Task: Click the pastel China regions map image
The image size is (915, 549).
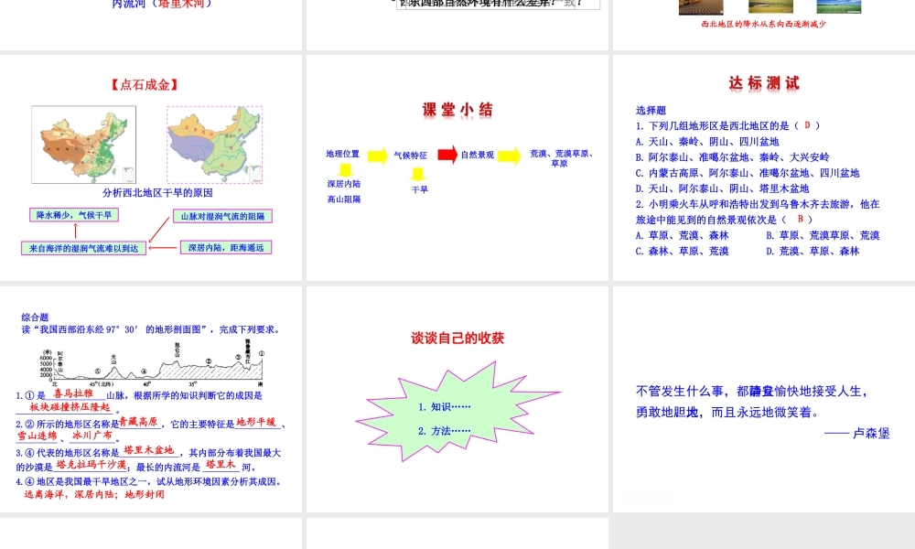Action: pyautogui.click(x=215, y=145)
